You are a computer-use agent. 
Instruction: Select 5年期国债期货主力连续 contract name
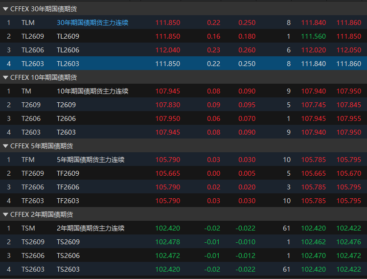click(x=91, y=160)
